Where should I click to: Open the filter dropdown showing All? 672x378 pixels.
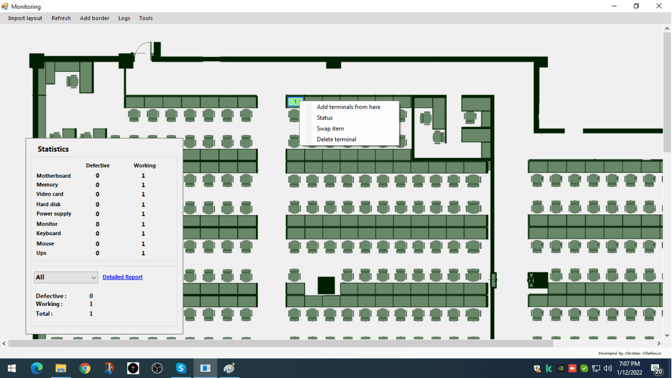pyautogui.click(x=66, y=277)
